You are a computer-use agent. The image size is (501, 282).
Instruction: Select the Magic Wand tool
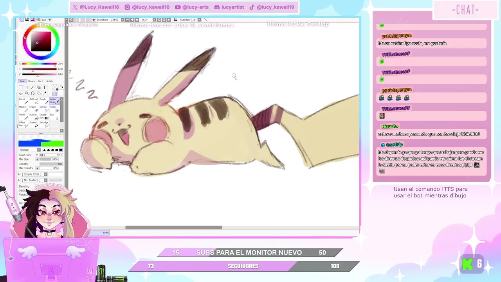[32, 87]
